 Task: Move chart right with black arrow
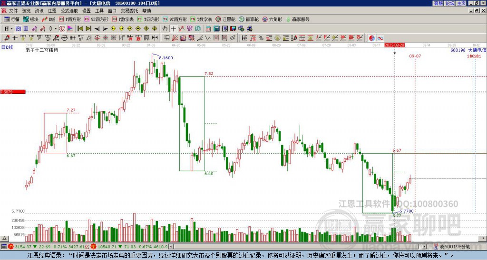[x=105, y=29]
